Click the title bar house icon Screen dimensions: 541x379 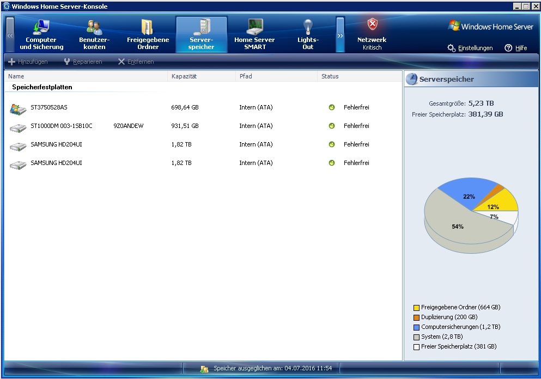click(7, 6)
